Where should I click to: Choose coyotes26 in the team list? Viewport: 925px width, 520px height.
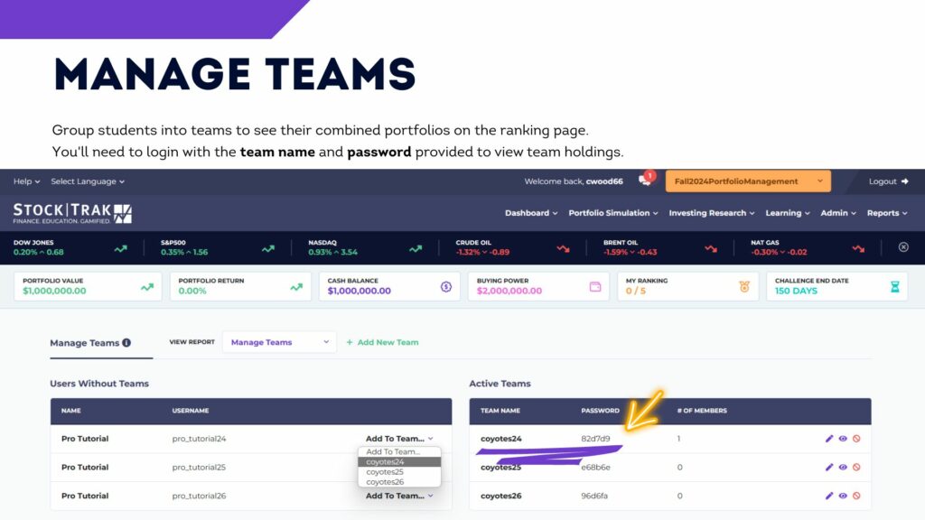399,482
